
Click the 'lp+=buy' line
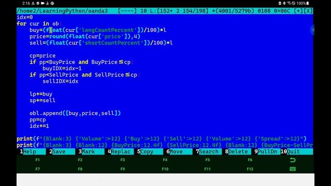41,94
